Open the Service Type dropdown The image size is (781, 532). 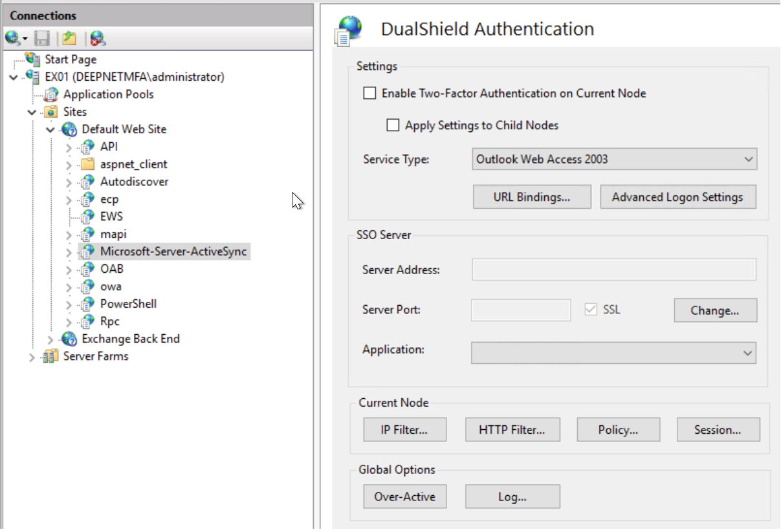614,159
